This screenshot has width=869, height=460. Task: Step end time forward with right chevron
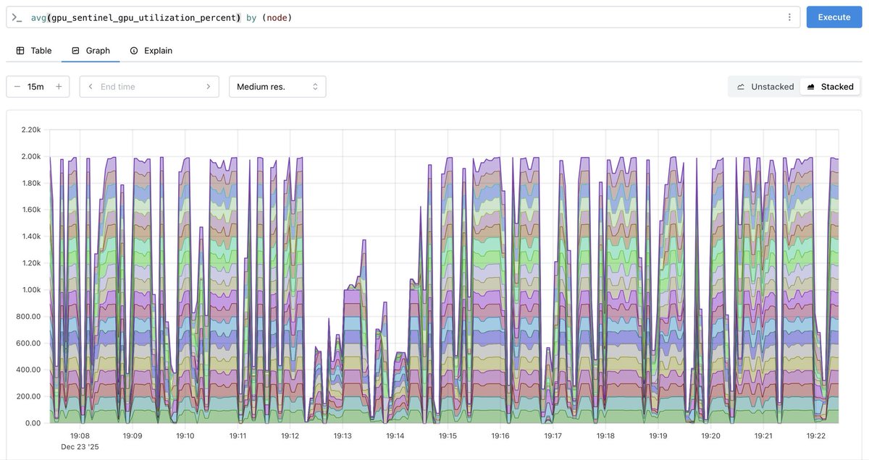click(209, 87)
